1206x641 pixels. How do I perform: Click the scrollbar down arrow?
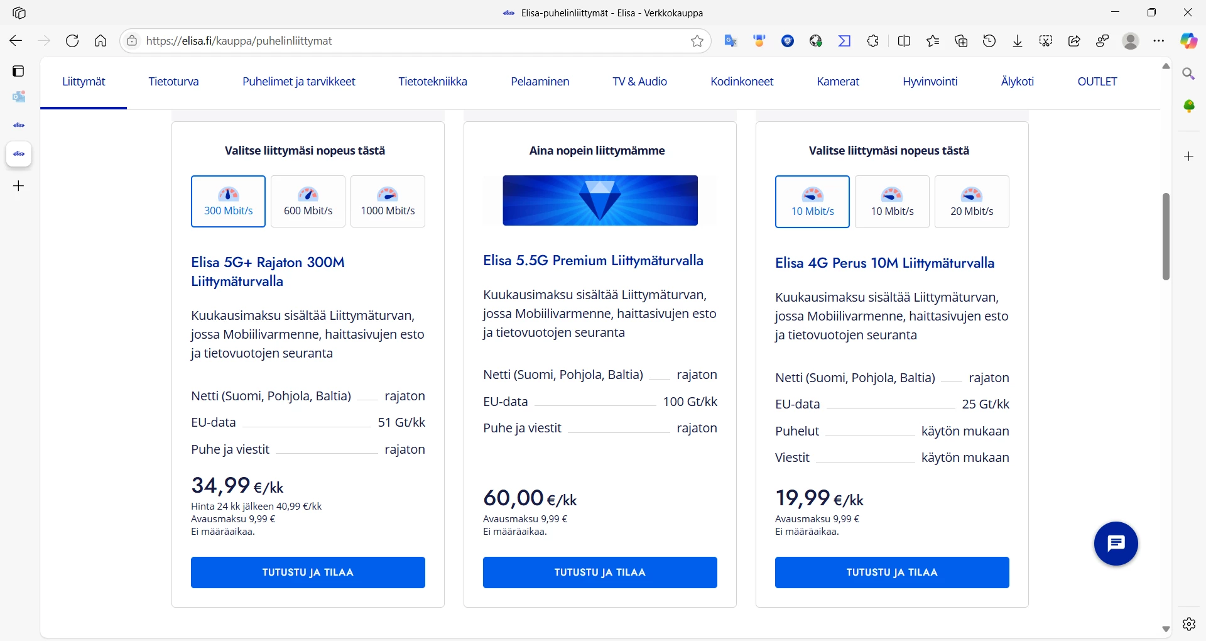1166,629
